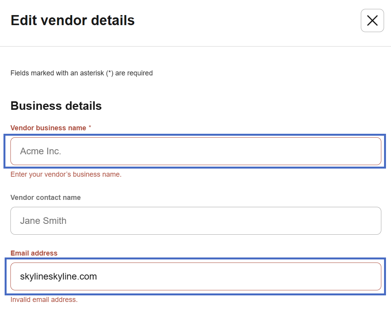
Task: Click the "Edit vendor details" title
Action: coord(73,20)
